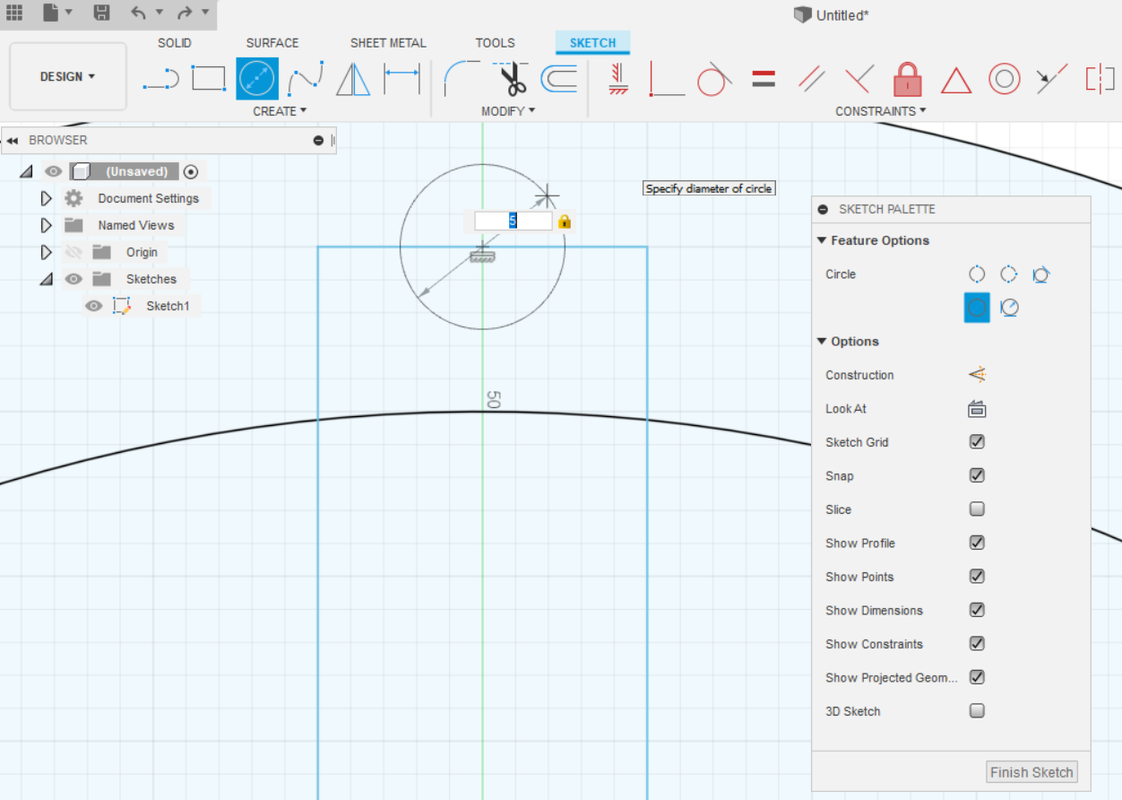The width and height of the screenshot is (1122, 800).
Task: Select the Line tool
Action: tap(161, 80)
